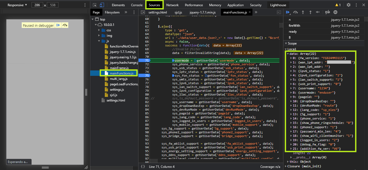
Task: Click viewport width field showing 286
Action: [x=37, y=5]
